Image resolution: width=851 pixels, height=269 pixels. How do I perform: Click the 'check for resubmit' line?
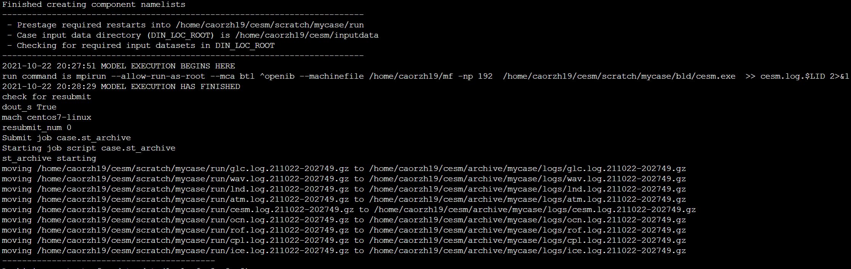point(46,97)
